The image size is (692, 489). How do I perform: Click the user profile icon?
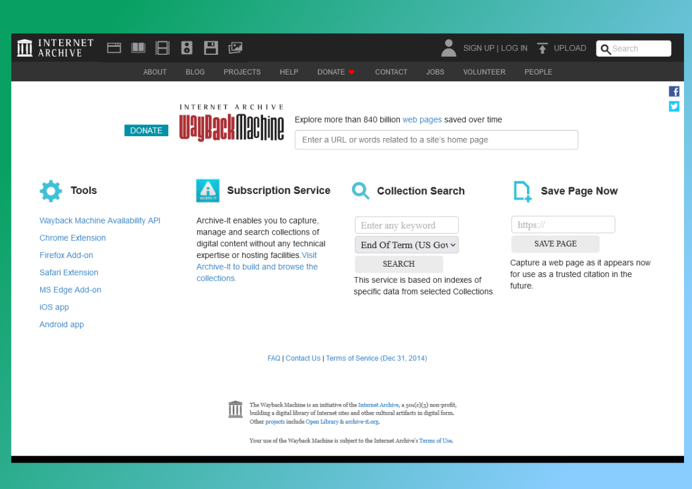pos(449,47)
